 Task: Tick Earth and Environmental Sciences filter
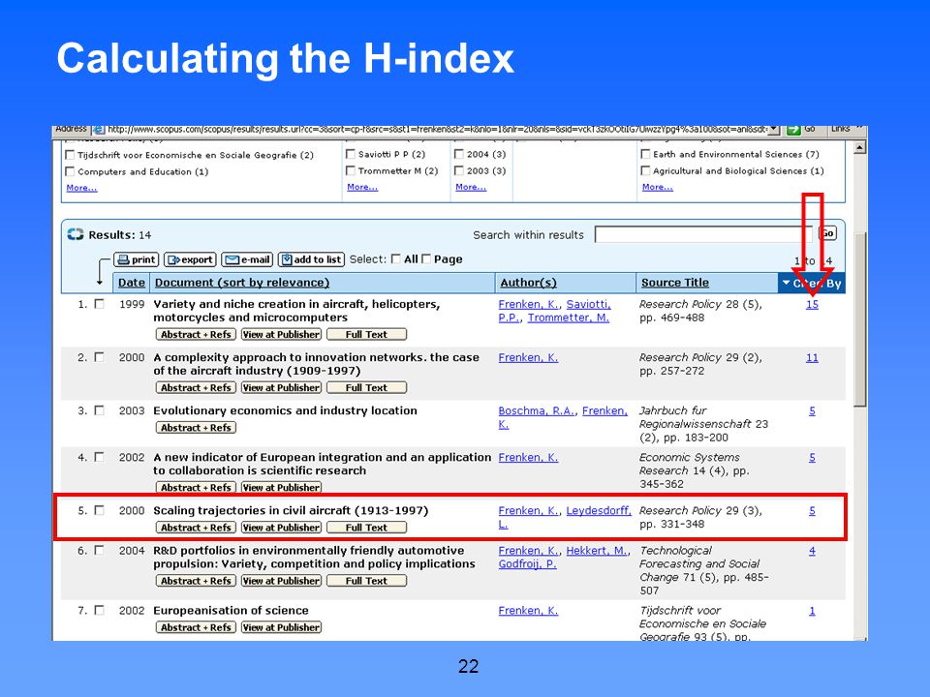(x=645, y=154)
